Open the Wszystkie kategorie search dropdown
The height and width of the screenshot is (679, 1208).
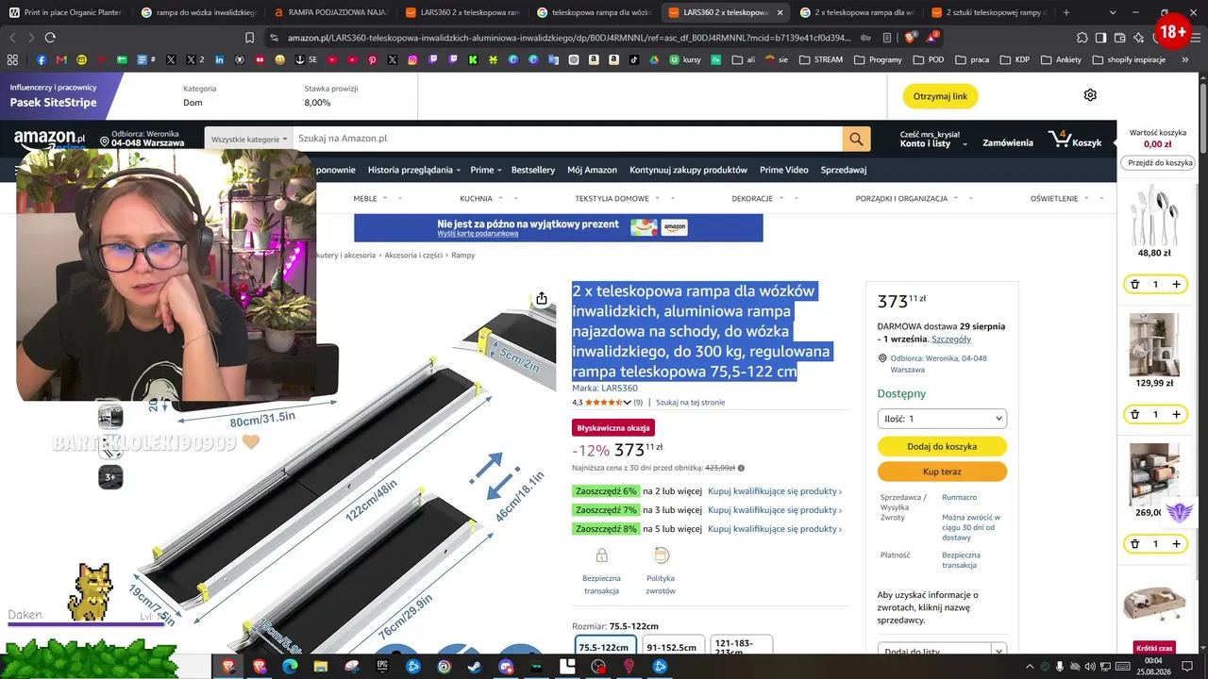(249, 139)
